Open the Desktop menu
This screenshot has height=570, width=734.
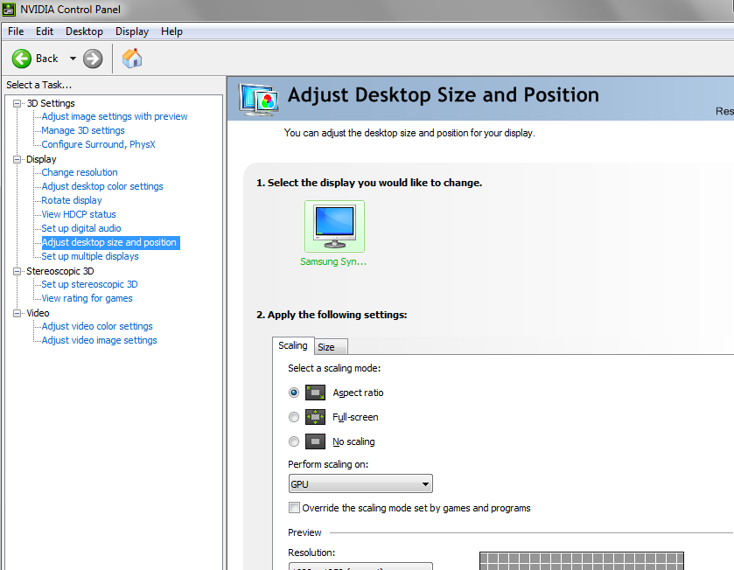tap(84, 31)
